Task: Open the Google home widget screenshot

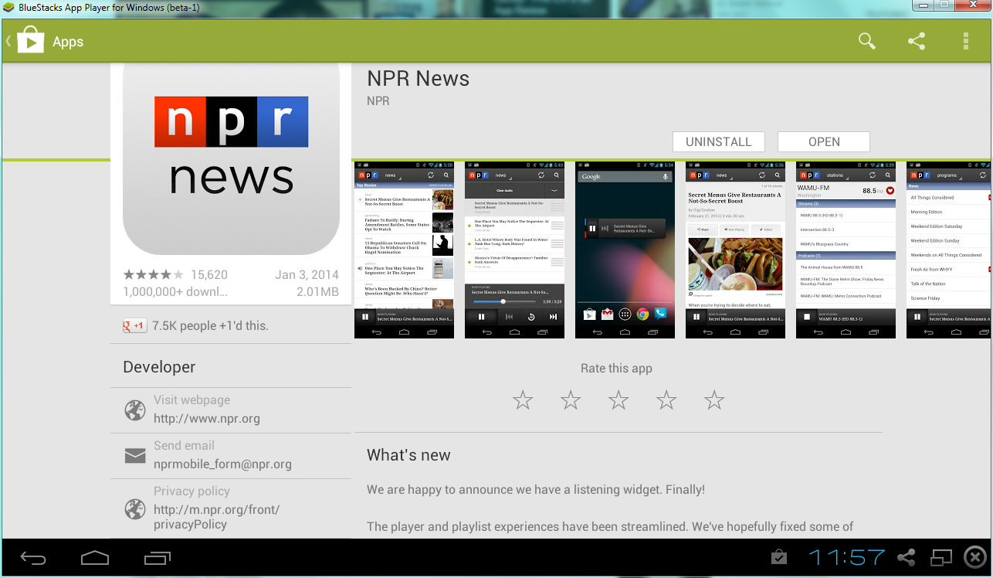Action: (x=625, y=250)
